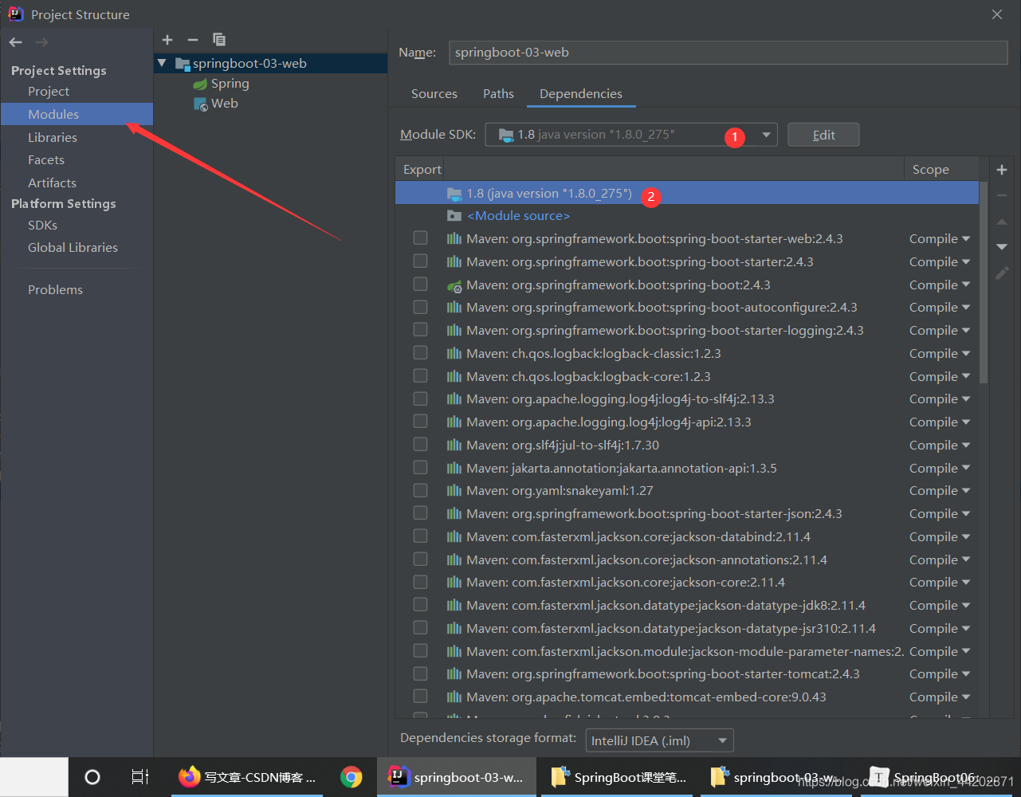
Task: Click the forward navigation arrow
Action: (41, 42)
